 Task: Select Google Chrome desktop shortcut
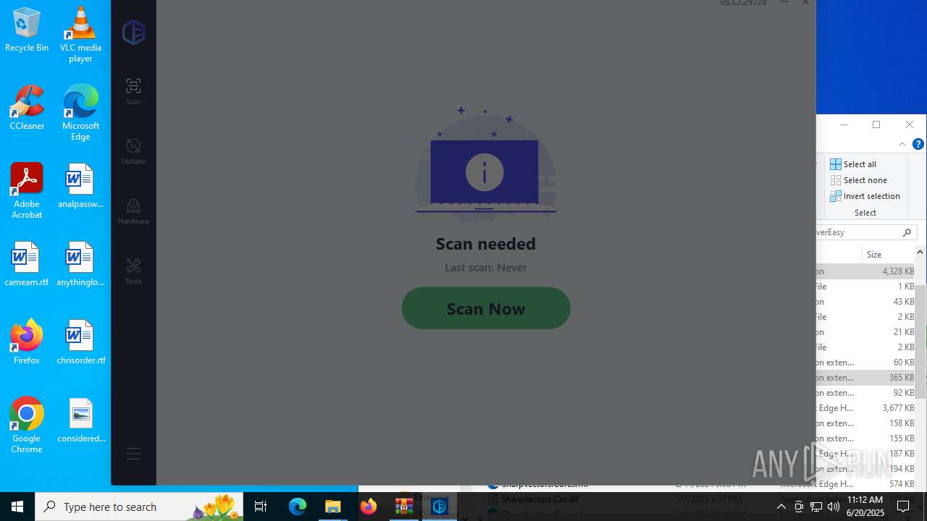[x=27, y=425]
